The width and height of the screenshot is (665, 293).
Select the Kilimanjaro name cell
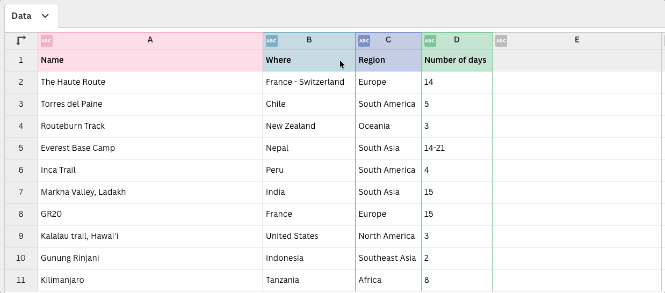coord(150,280)
